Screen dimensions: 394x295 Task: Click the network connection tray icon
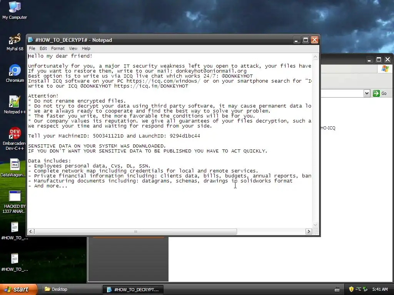358,289
